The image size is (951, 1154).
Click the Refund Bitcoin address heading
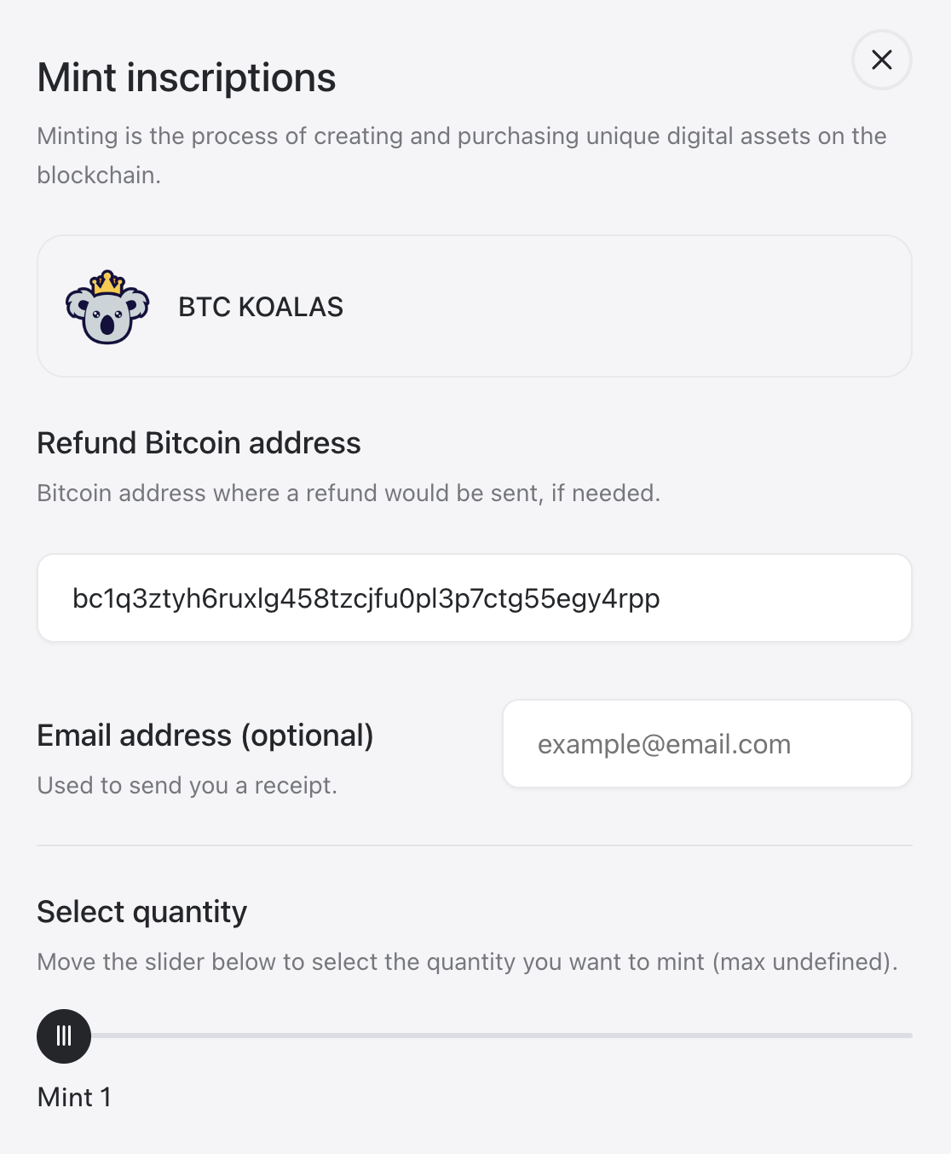click(199, 443)
